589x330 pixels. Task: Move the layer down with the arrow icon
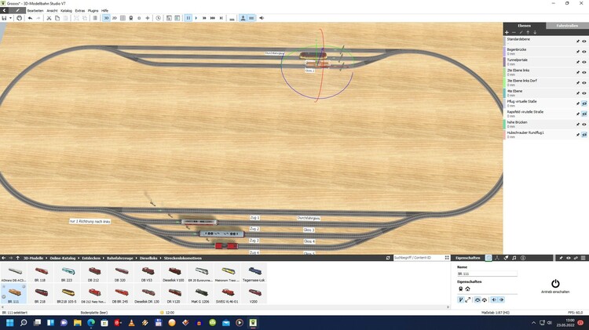535,33
